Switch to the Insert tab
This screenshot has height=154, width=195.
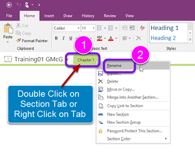(x=49, y=16)
